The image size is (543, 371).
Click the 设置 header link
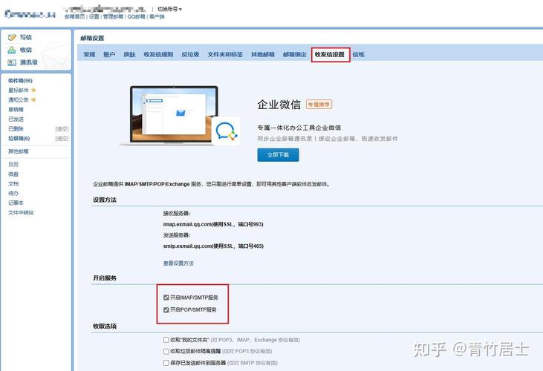pos(94,16)
